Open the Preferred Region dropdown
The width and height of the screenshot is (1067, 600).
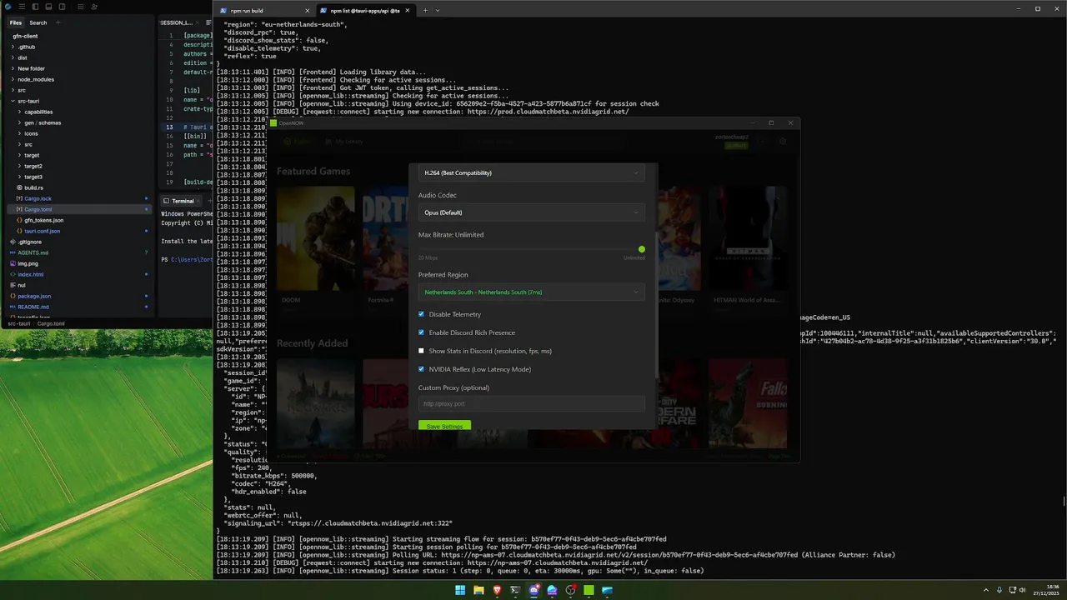[532, 292]
